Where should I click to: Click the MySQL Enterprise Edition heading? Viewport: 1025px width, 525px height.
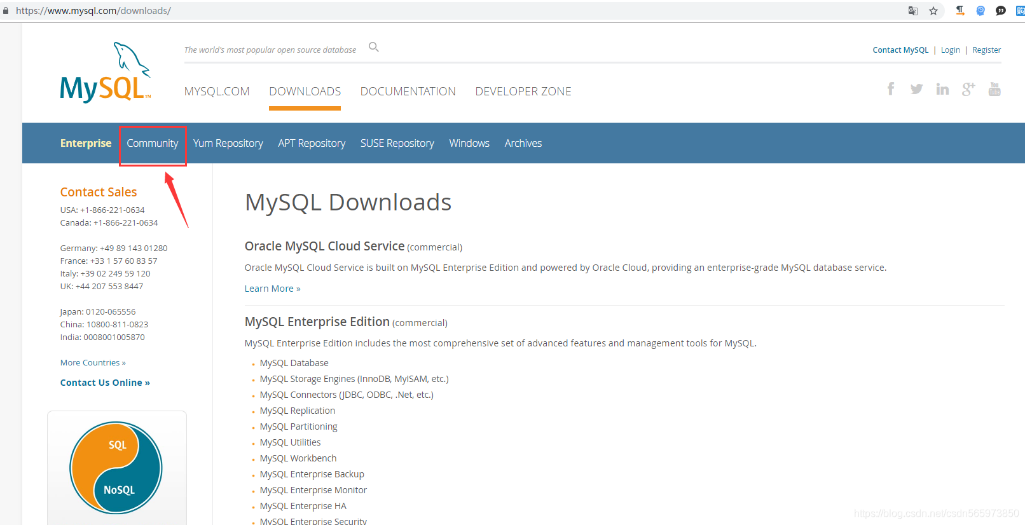[x=317, y=322]
